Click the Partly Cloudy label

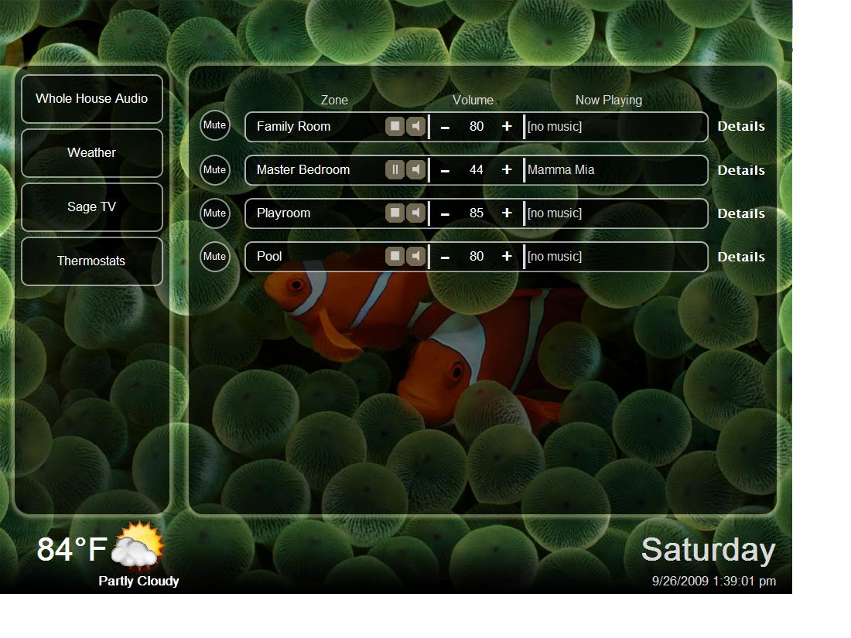click(x=139, y=581)
